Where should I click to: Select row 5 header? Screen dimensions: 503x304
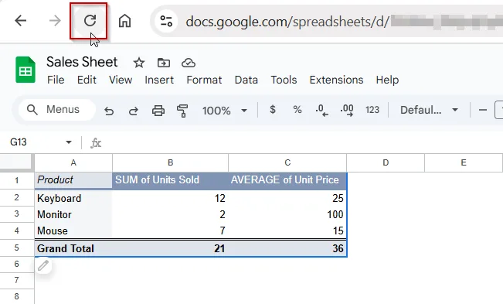(17, 248)
